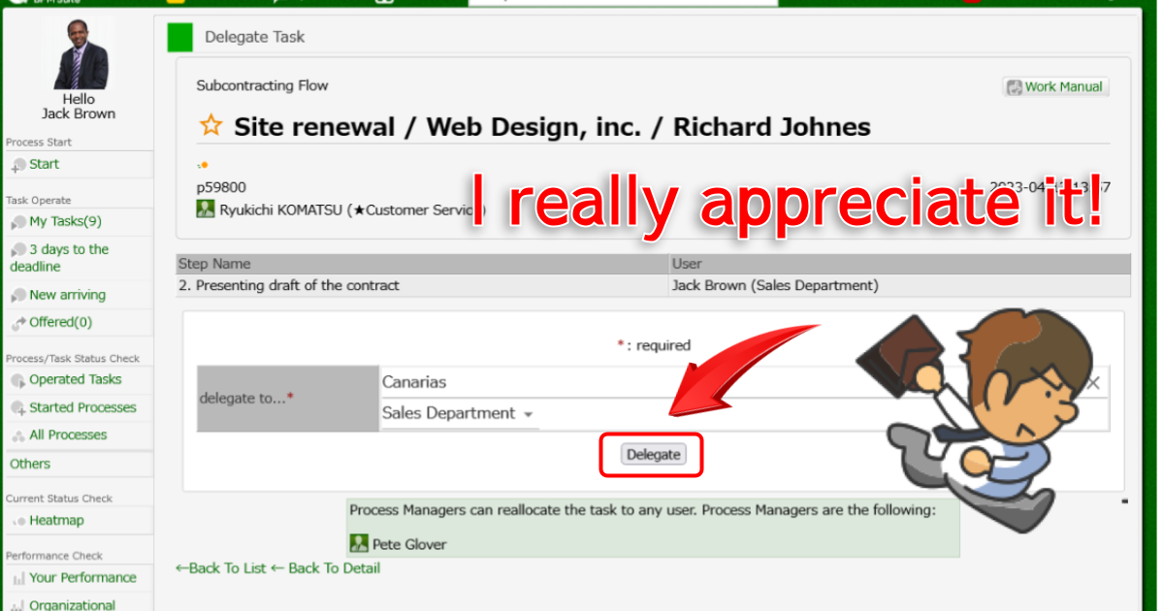Open New arriving tasks
The height and width of the screenshot is (611, 1164).
coord(67,295)
